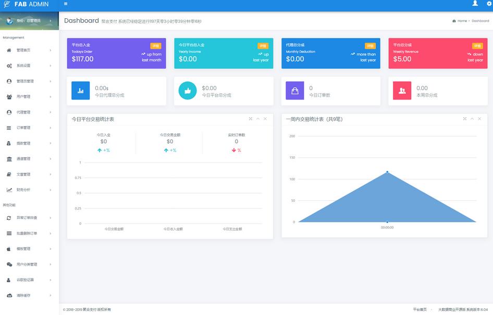
Task: Click 详情 button on 平台总入金 card
Action: coord(156,46)
